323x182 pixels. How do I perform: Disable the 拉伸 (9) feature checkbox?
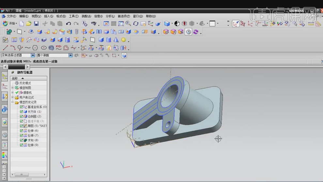click(22, 145)
